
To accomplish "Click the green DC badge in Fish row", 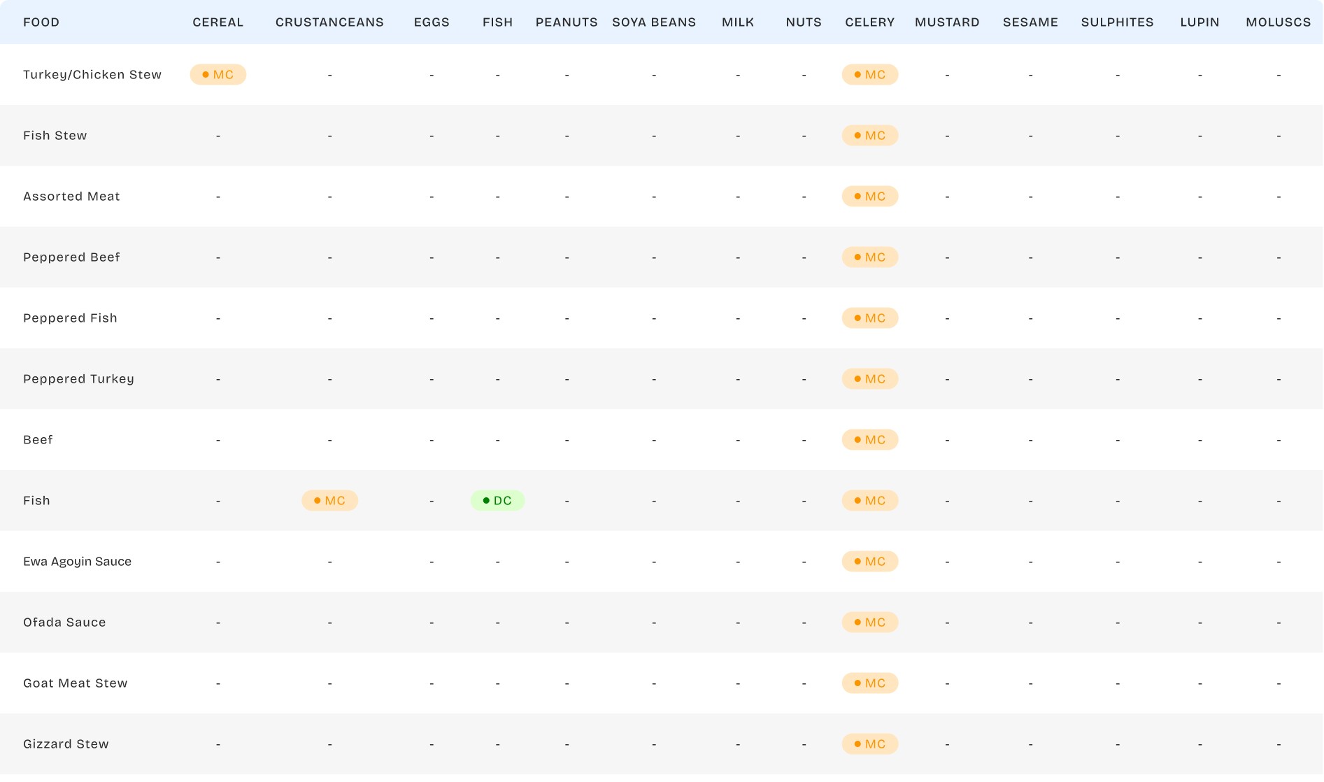I will [497, 501].
